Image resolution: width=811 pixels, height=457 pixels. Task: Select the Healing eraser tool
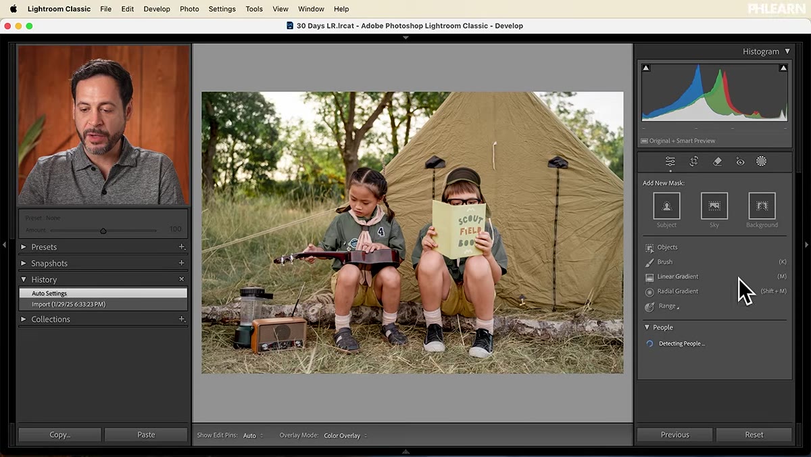point(717,162)
